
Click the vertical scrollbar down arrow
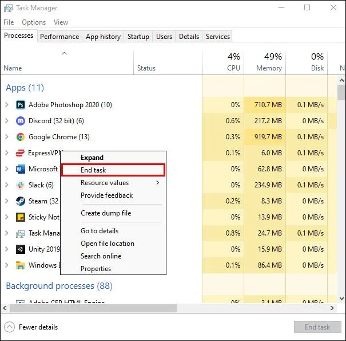341,299
